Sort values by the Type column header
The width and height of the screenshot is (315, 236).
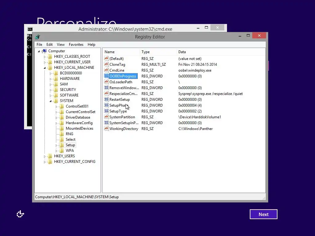coord(158,52)
